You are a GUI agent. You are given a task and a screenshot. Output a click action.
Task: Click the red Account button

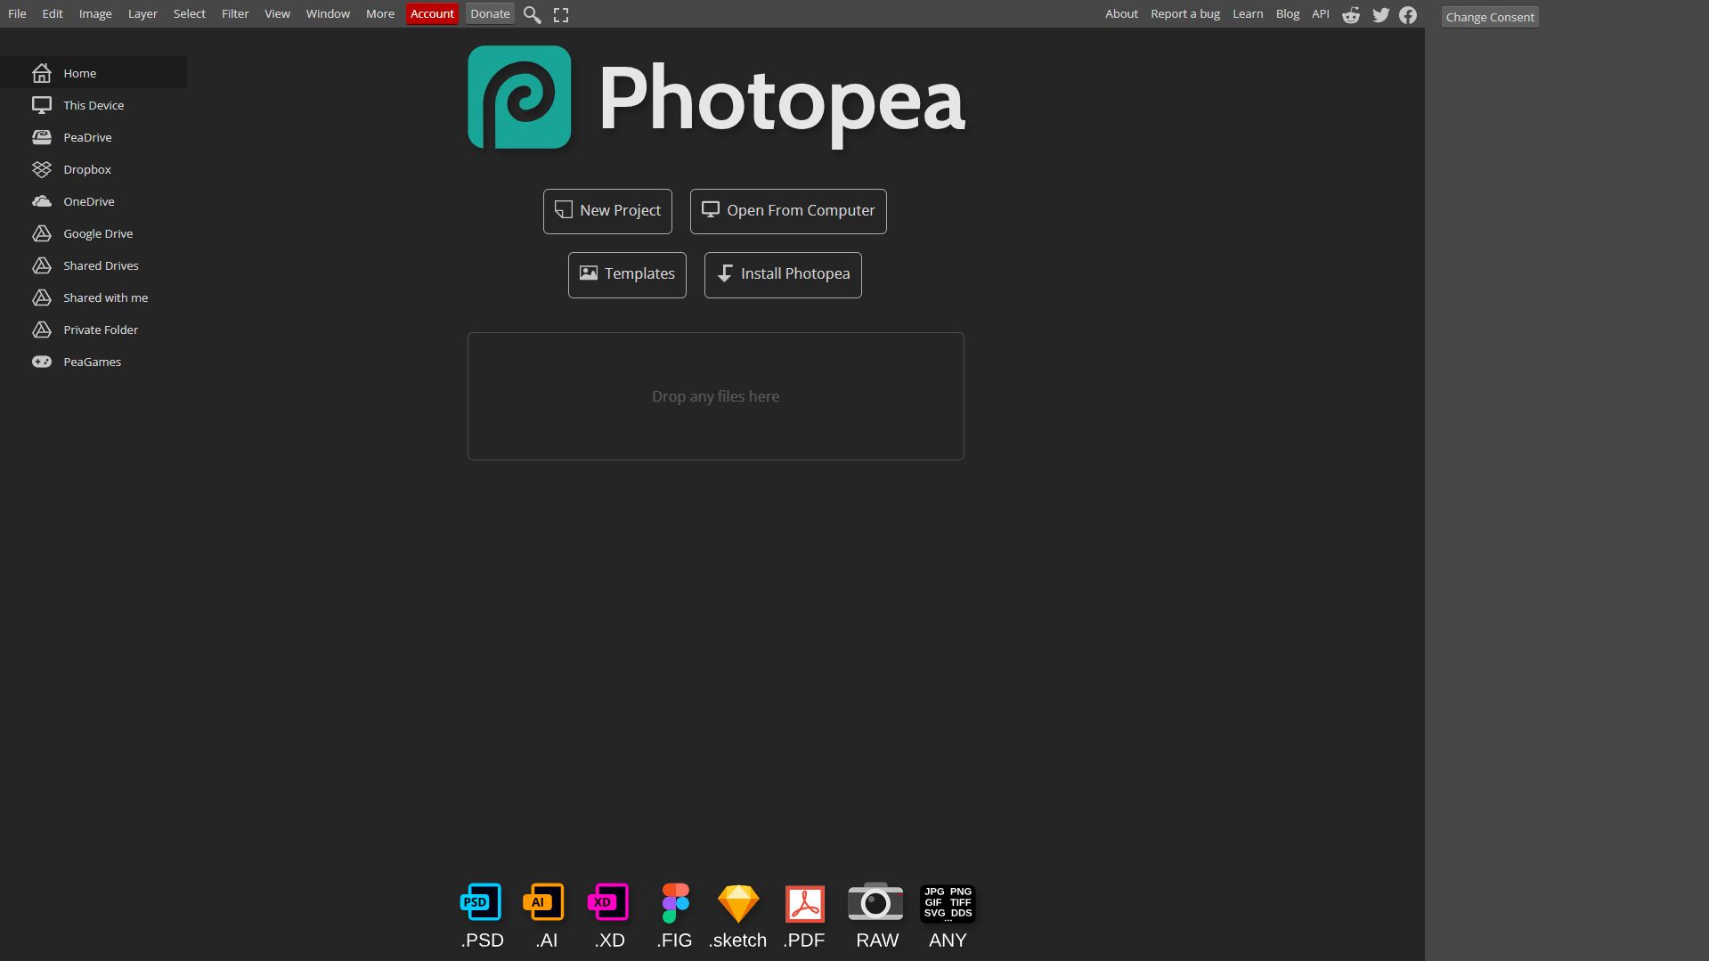pyautogui.click(x=432, y=13)
